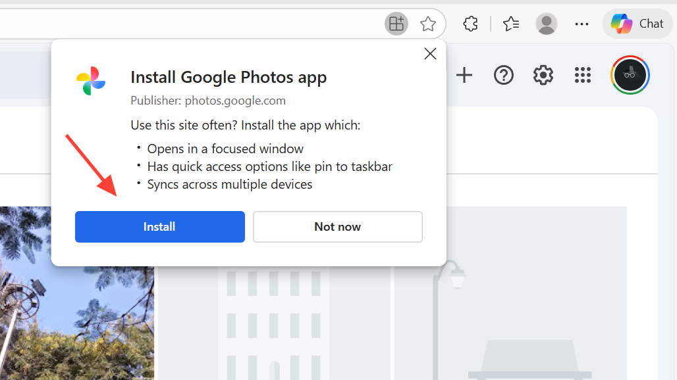Click the Google account avatar
677x380 pixels.
pos(630,75)
